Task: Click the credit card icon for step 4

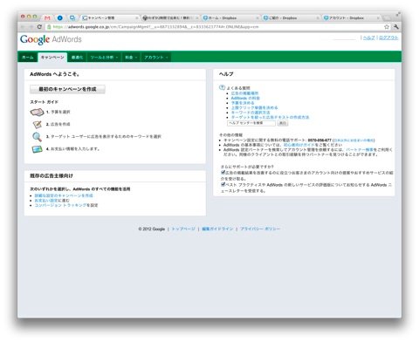Action: (x=38, y=149)
